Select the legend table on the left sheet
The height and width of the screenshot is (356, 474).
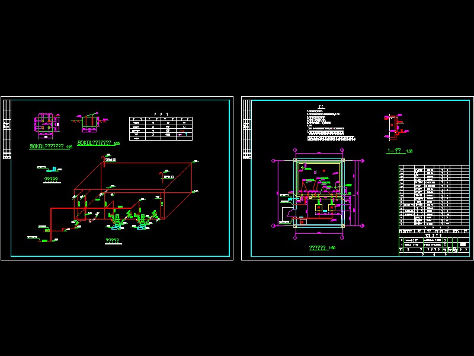click(x=161, y=128)
